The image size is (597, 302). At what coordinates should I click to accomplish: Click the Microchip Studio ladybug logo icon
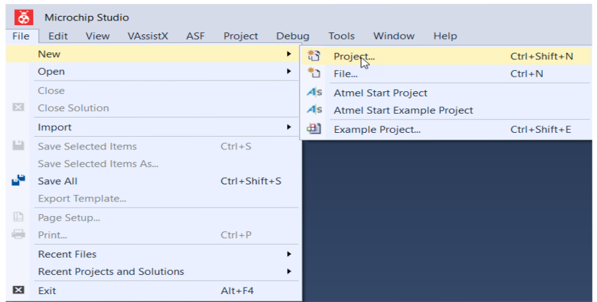tap(24, 17)
